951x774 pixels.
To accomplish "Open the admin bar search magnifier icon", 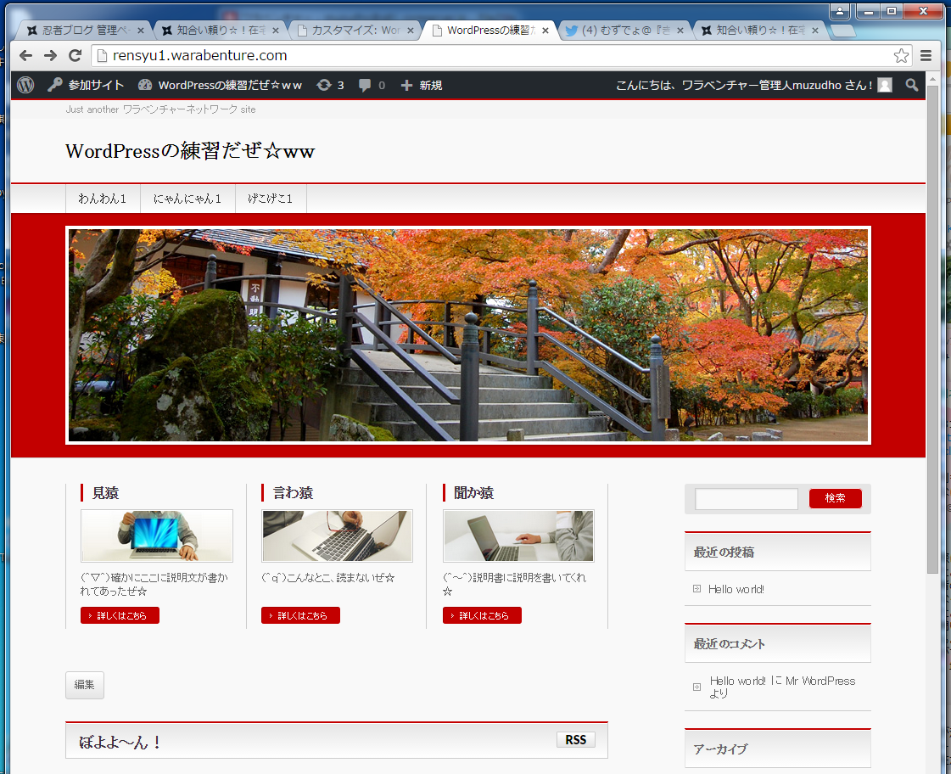I will [912, 85].
